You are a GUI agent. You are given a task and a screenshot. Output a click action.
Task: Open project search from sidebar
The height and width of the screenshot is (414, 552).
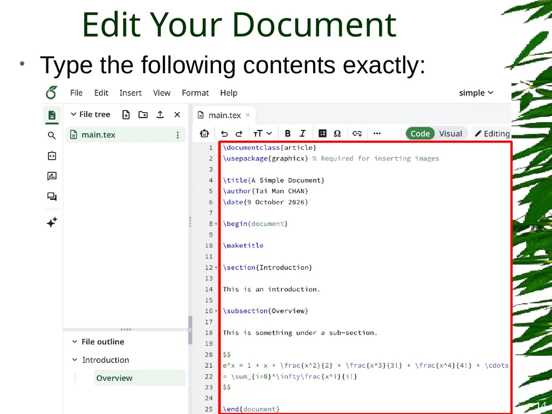[52, 135]
